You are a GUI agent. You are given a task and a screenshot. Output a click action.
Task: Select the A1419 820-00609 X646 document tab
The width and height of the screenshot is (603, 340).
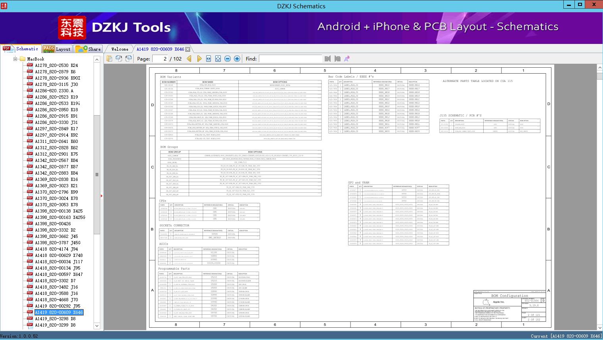(160, 49)
